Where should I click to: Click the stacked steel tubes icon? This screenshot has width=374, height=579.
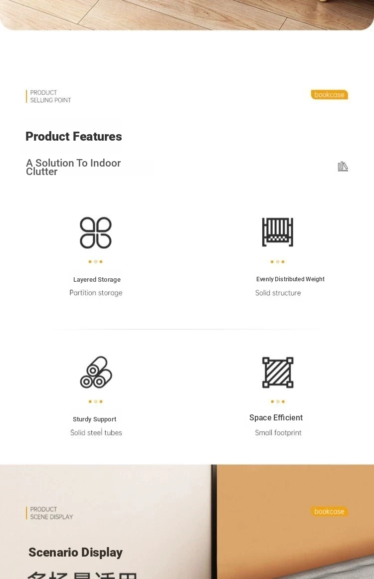click(x=96, y=372)
